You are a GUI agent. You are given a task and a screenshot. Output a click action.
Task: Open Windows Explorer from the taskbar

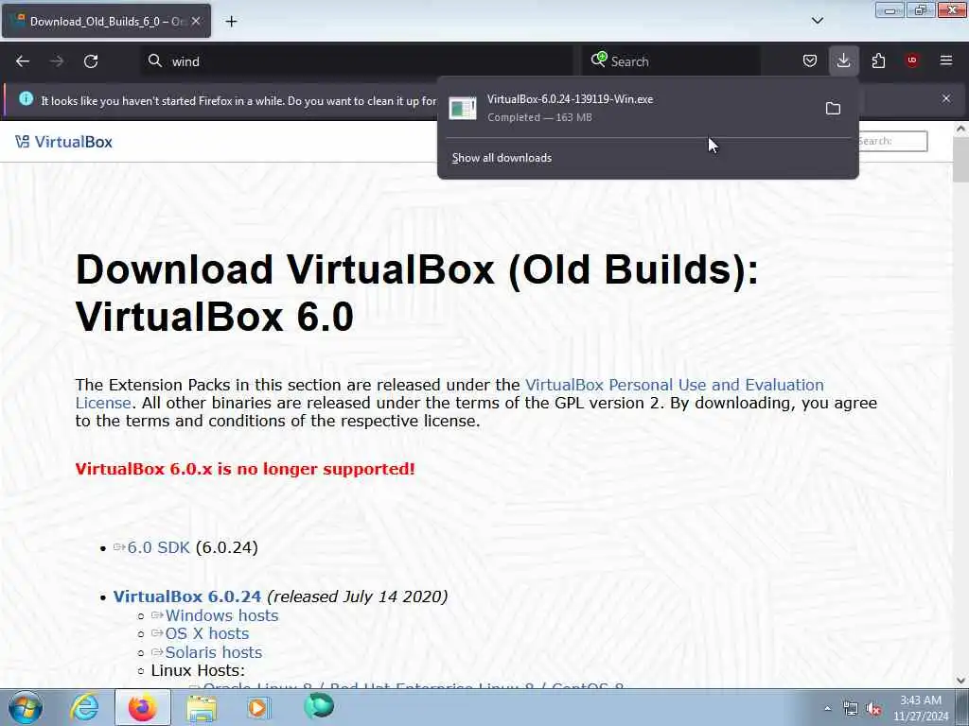(202, 708)
